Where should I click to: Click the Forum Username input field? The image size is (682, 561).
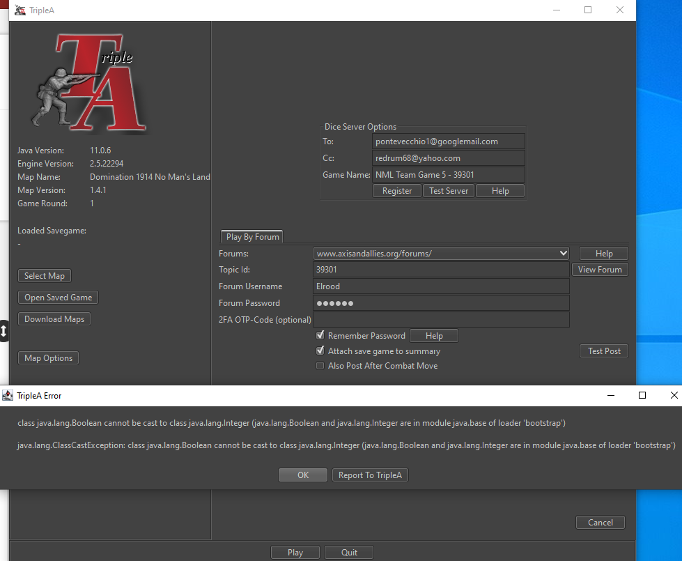441,286
